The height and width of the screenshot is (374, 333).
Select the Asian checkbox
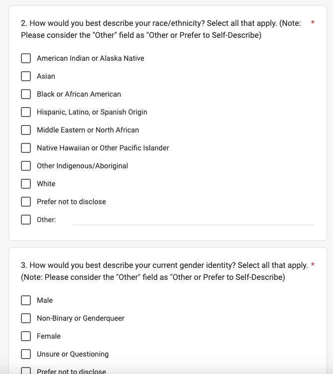pyautogui.click(x=26, y=76)
